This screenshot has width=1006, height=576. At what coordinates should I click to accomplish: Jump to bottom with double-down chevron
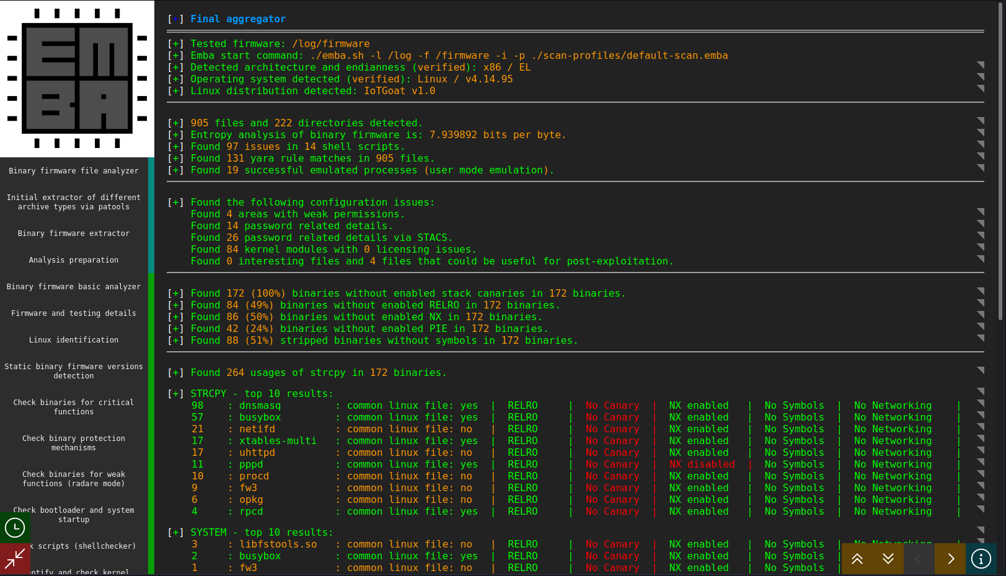(x=888, y=559)
